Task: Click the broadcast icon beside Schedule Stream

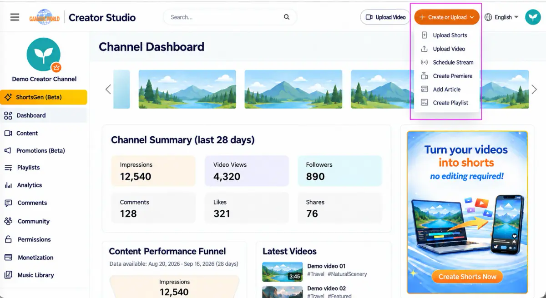Action: click(425, 63)
